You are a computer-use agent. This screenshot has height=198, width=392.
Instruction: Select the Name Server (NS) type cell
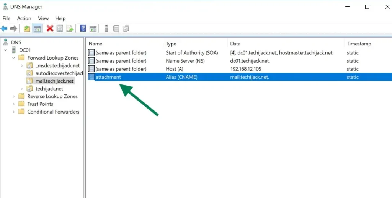point(185,61)
